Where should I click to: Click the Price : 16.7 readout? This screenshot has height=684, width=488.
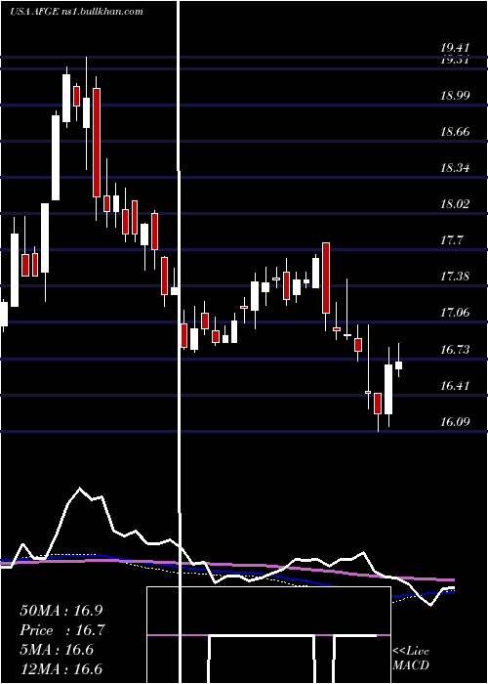click(x=63, y=630)
